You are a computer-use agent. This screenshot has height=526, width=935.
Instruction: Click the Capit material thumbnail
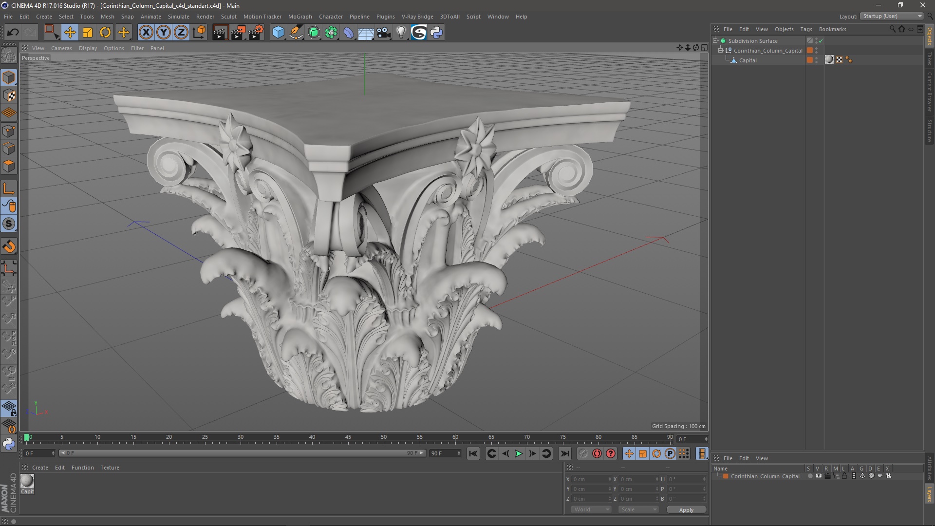(x=27, y=481)
